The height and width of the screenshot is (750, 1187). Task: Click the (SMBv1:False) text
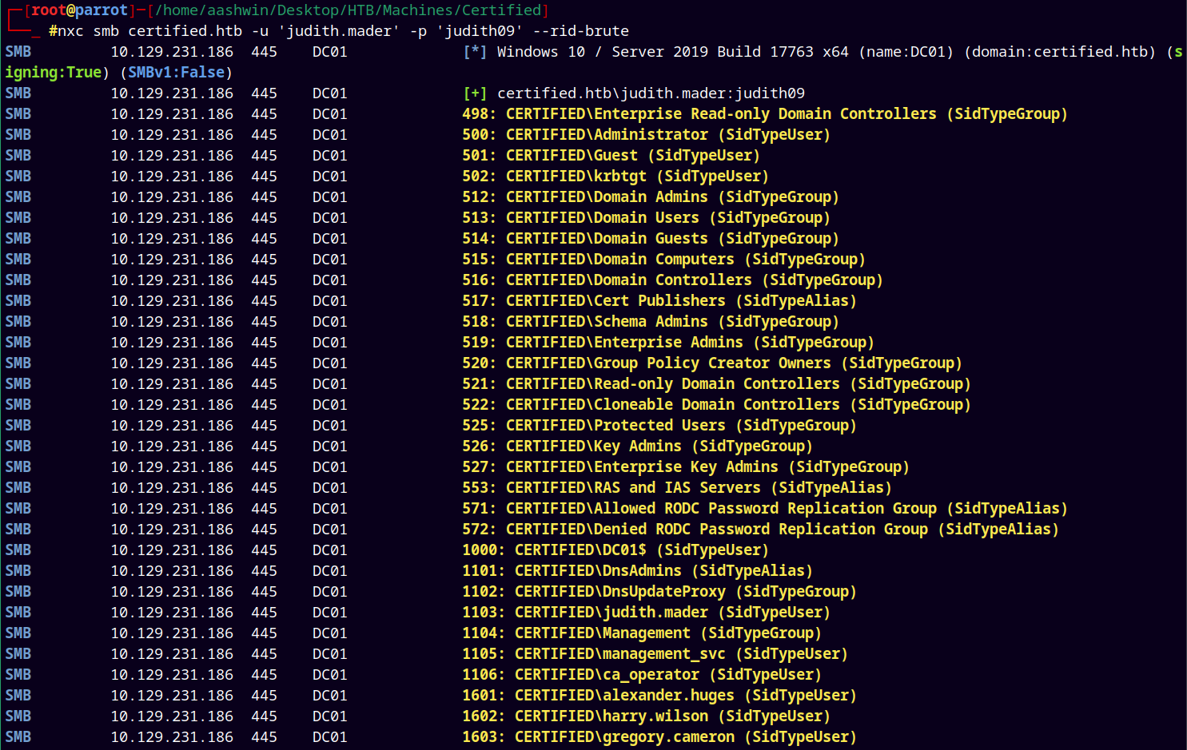(x=177, y=73)
